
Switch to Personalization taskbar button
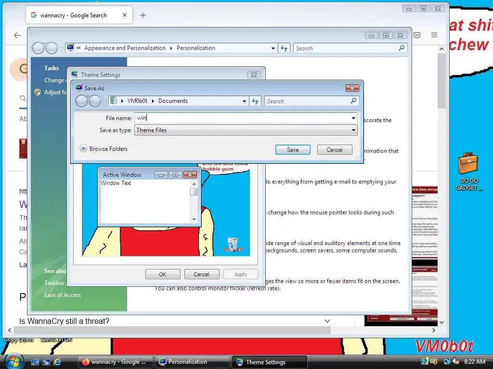192,362
